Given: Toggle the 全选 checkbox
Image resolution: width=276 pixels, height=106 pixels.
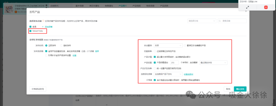Looking at the screenshot, I should click(x=30, y=27).
